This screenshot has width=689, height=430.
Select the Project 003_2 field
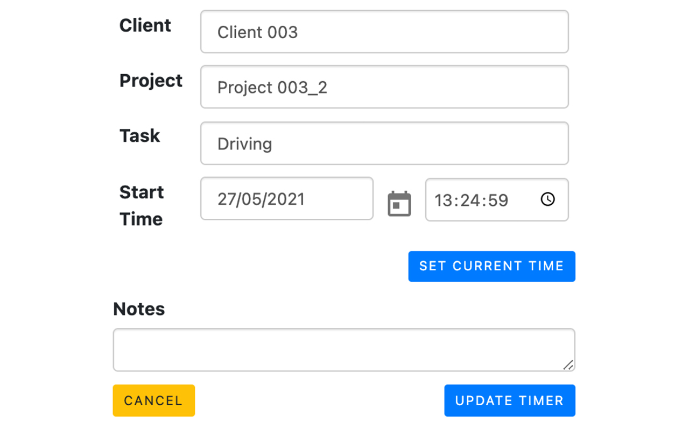384,87
